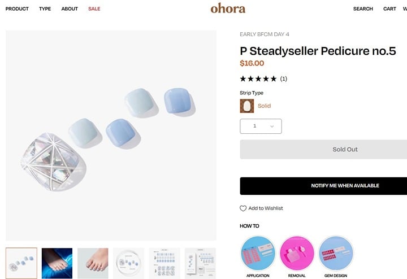Expand the quantity dropdown showing 1
This screenshot has height=279, width=407.
(x=261, y=127)
